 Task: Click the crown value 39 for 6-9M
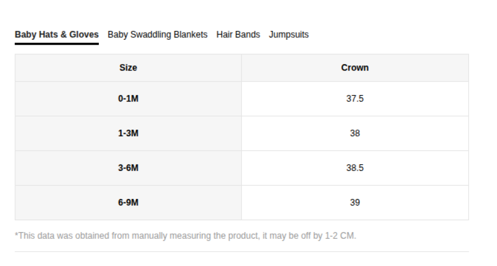pos(355,202)
